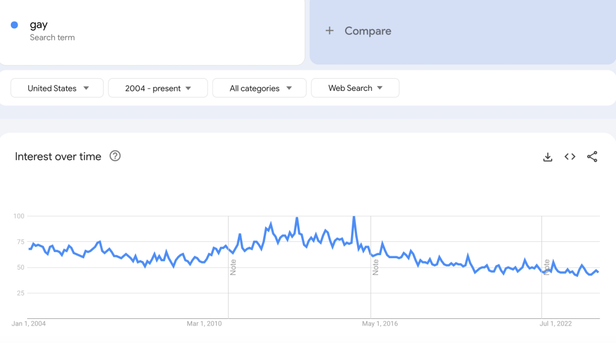616x343 pixels.
Task: Add a comparison term with Compare
Action: point(367,31)
